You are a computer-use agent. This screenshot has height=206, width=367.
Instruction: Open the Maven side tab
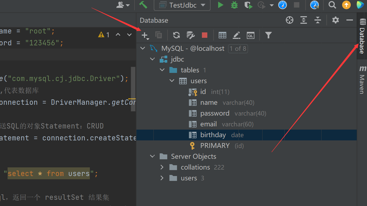click(x=362, y=80)
